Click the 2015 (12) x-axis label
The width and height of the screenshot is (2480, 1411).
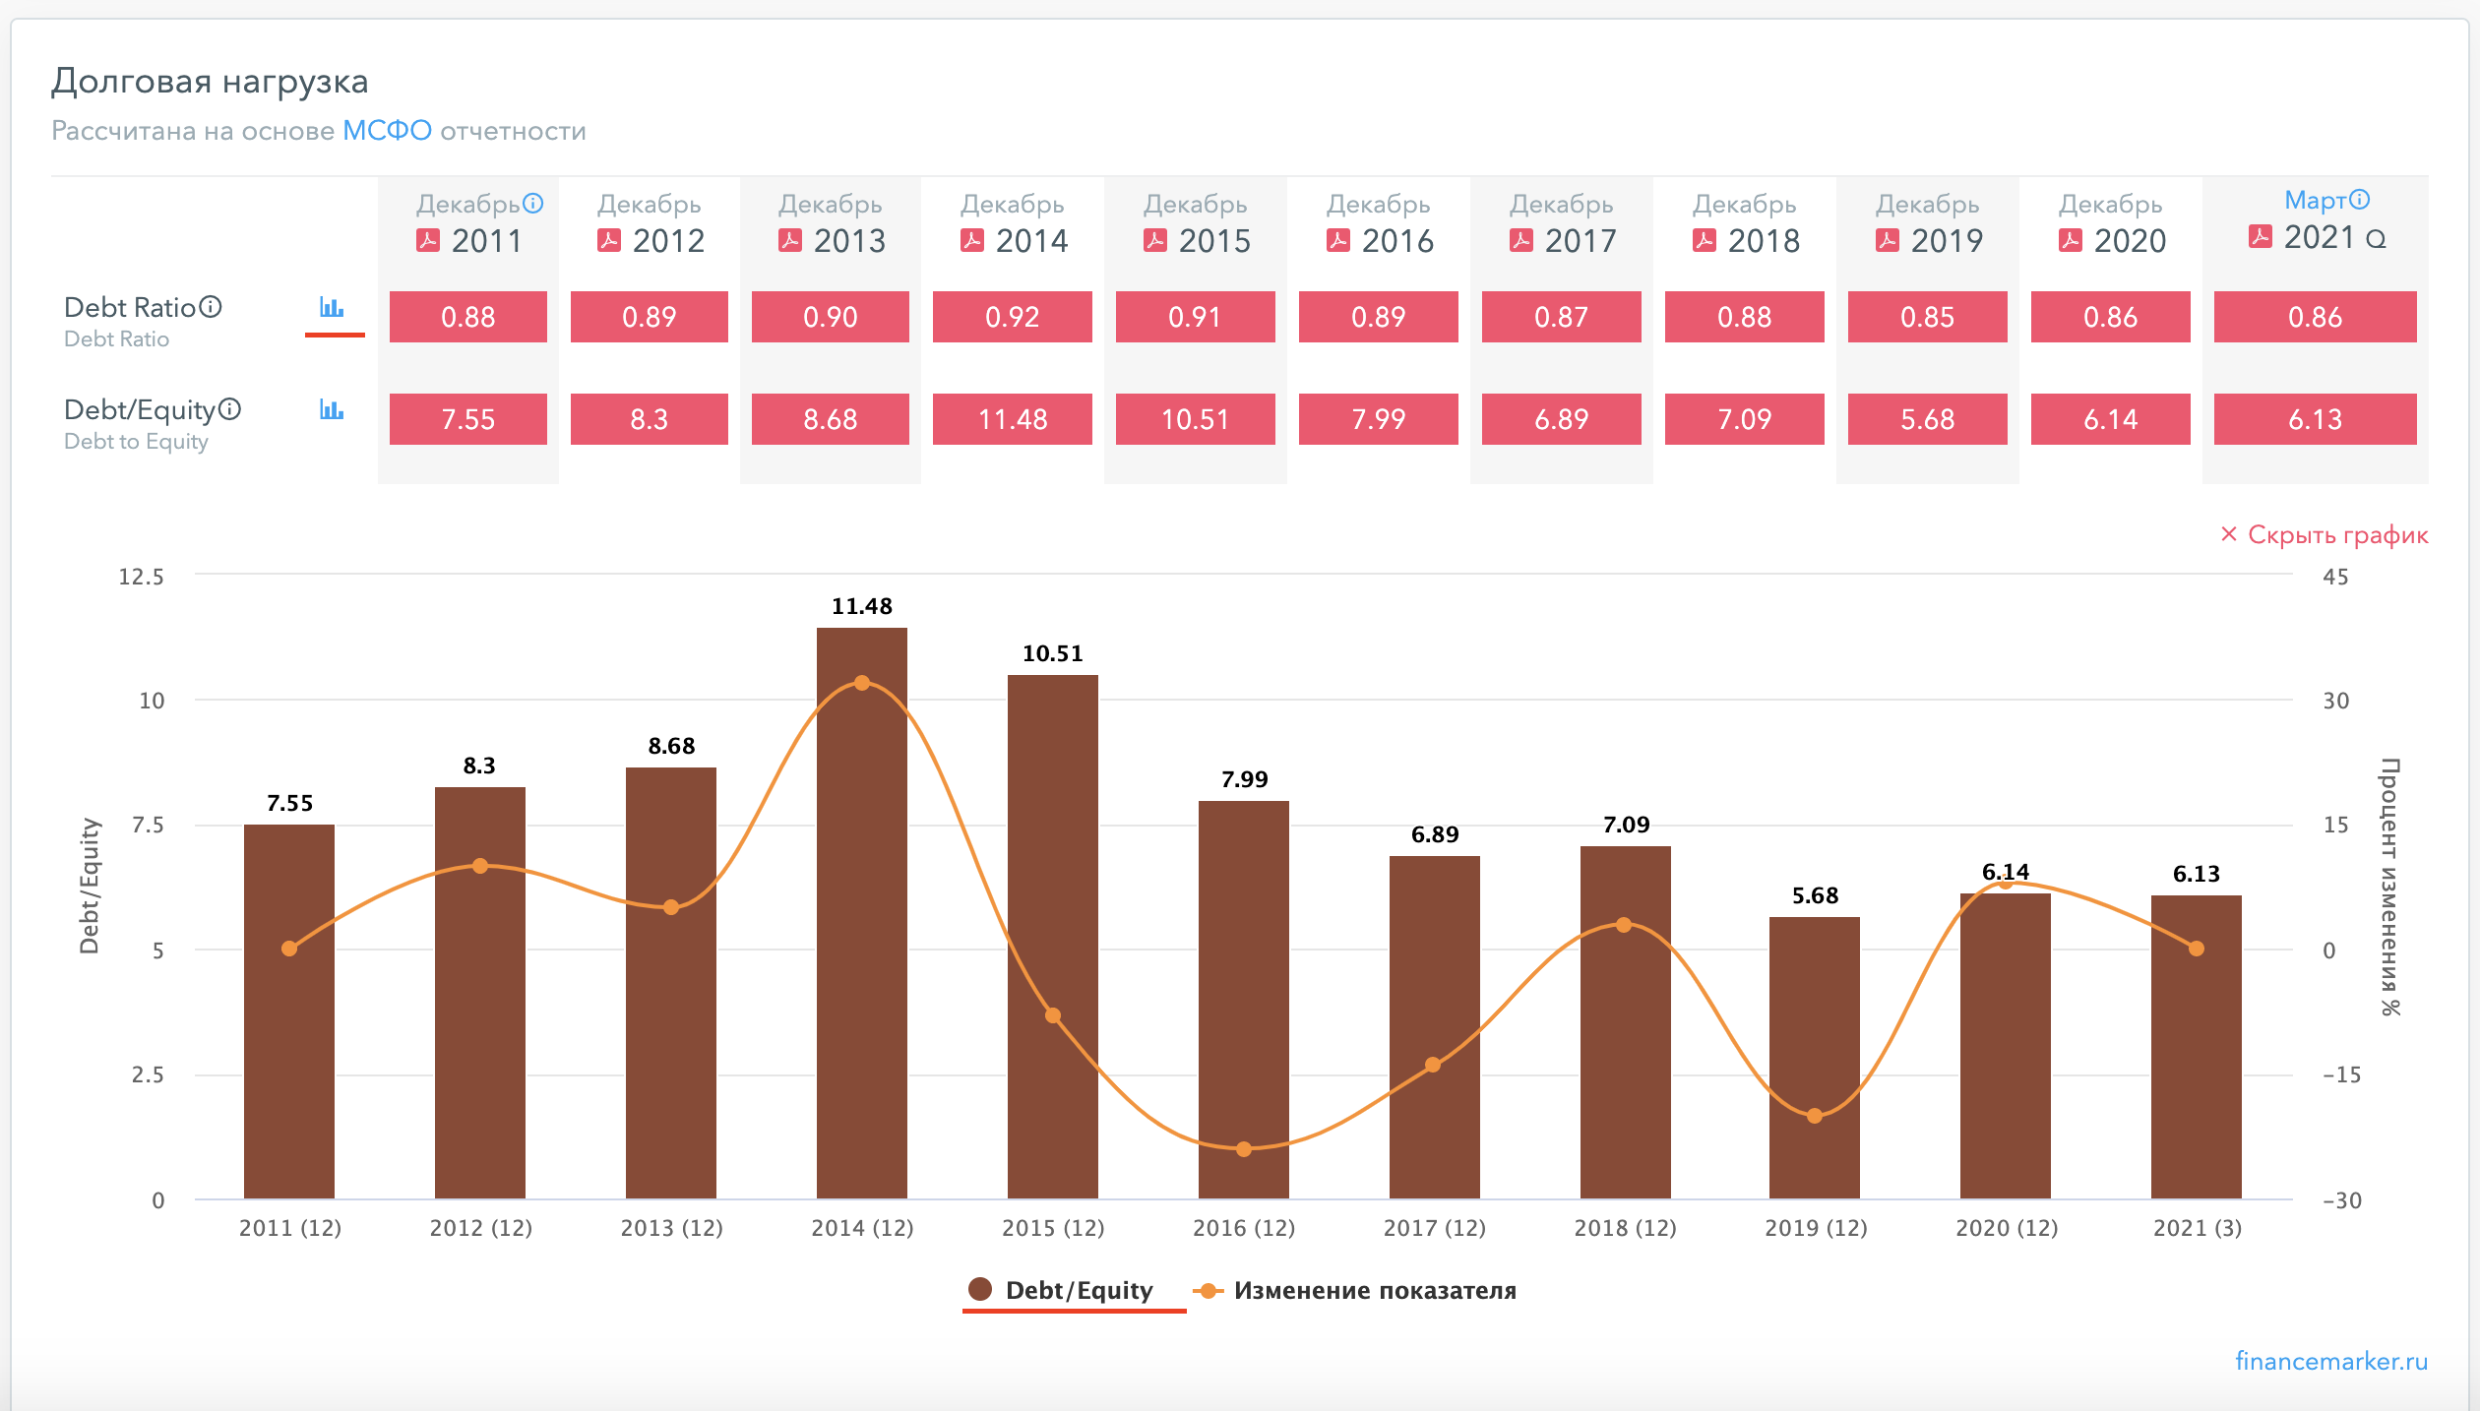coord(1053,1228)
